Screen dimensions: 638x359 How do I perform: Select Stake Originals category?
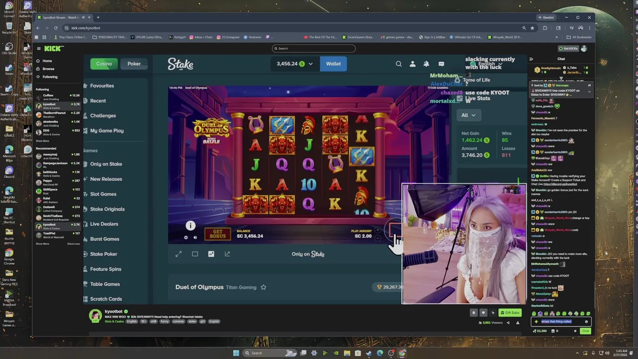click(107, 209)
